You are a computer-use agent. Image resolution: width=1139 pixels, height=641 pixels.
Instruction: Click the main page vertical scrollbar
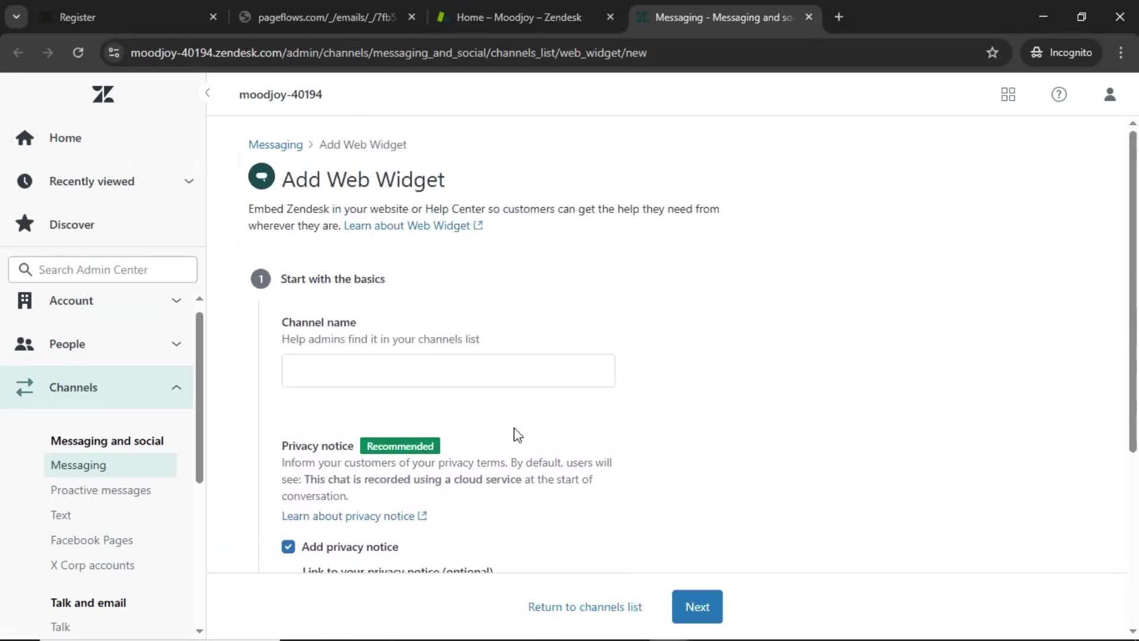pyautogui.click(x=1132, y=292)
